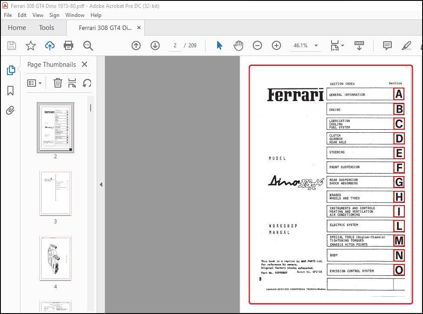Close the Ferrari 308 GT4 document tab
The height and width of the screenshot is (314, 423).
click(x=139, y=27)
